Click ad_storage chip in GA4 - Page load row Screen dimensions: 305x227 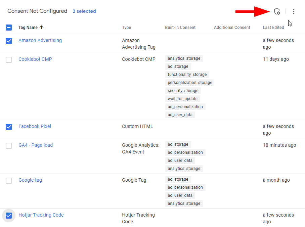click(178, 144)
